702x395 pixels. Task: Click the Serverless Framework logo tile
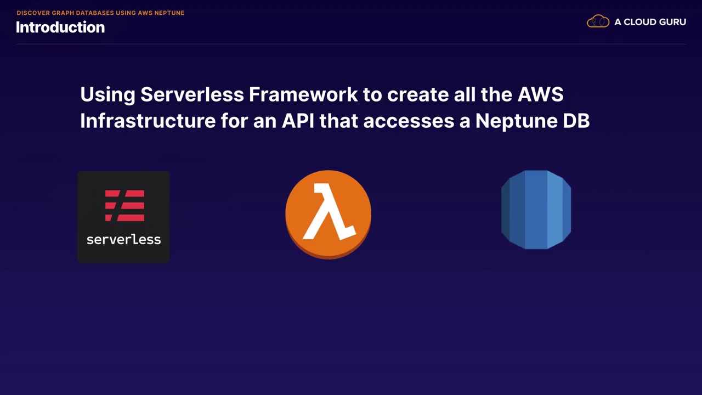coord(123,217)
